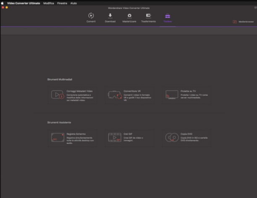Click the Medienbrowser folder icon
This screenshot has height=198, width=257.
(235, 22)
